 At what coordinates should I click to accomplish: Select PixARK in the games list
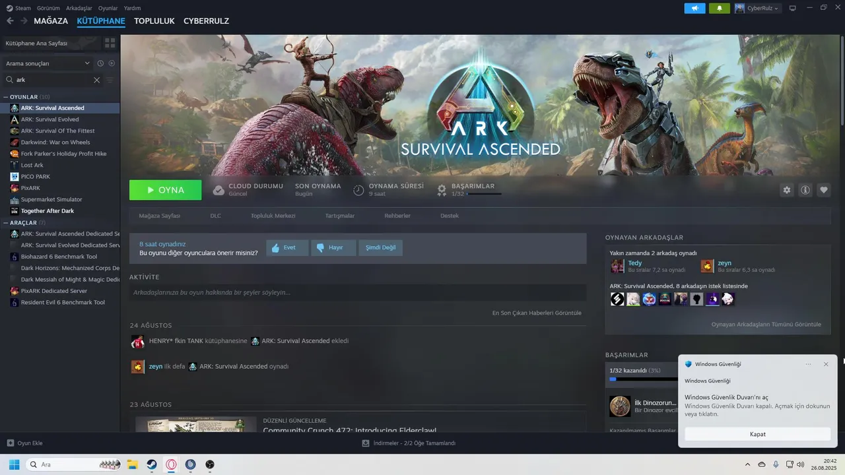pos(30,188)
